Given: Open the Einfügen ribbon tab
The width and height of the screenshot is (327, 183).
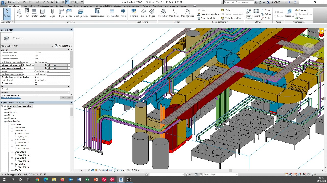Looking at the screenshot, I should coord(60,6).
